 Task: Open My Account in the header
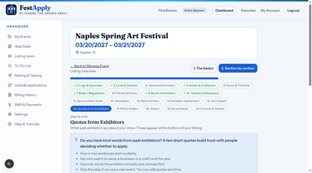coord(270,11)
